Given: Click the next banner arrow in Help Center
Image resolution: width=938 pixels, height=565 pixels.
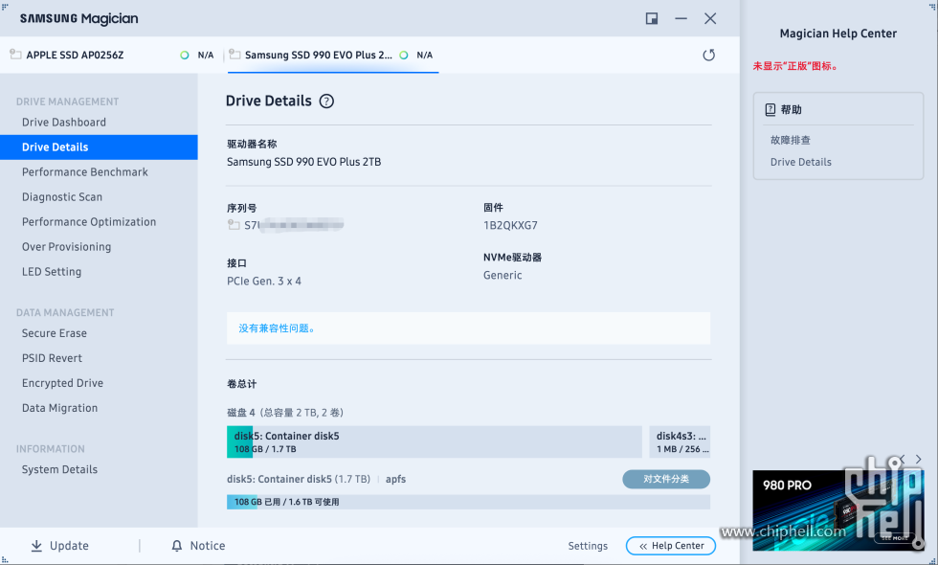Looking at the screenshot, I should [x=918, y=459].
